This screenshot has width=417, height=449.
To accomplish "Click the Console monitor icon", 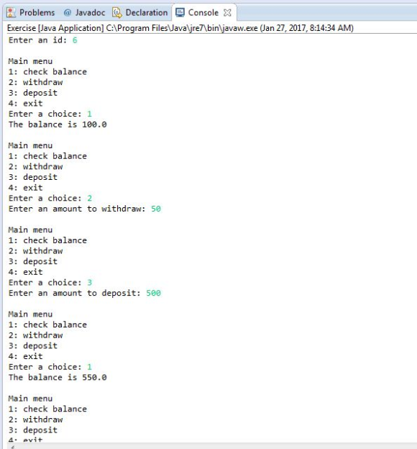I will 180,13.
